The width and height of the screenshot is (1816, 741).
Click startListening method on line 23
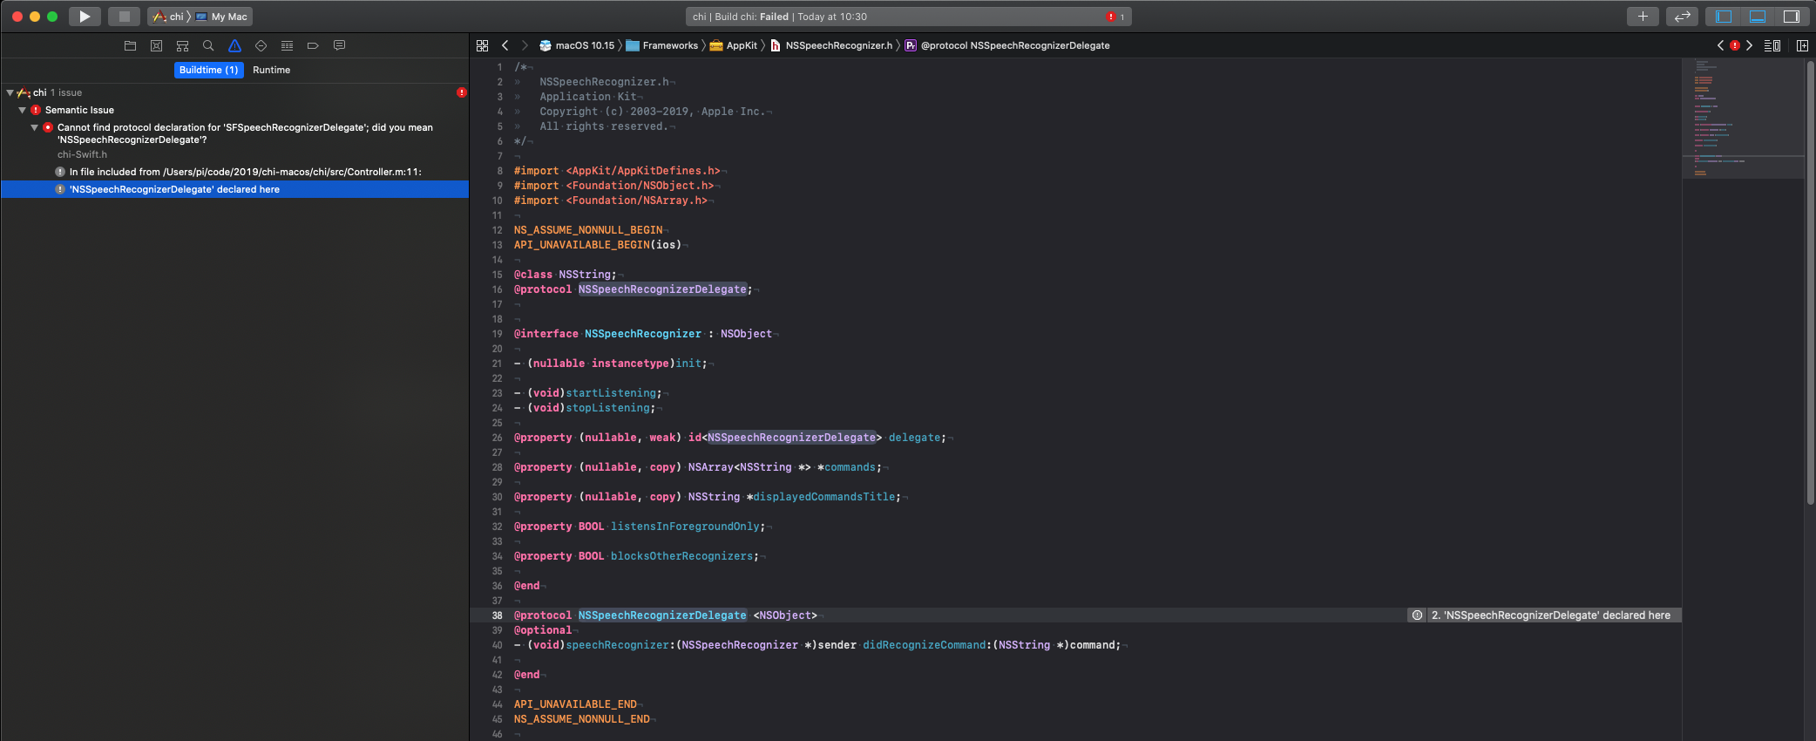611,393
